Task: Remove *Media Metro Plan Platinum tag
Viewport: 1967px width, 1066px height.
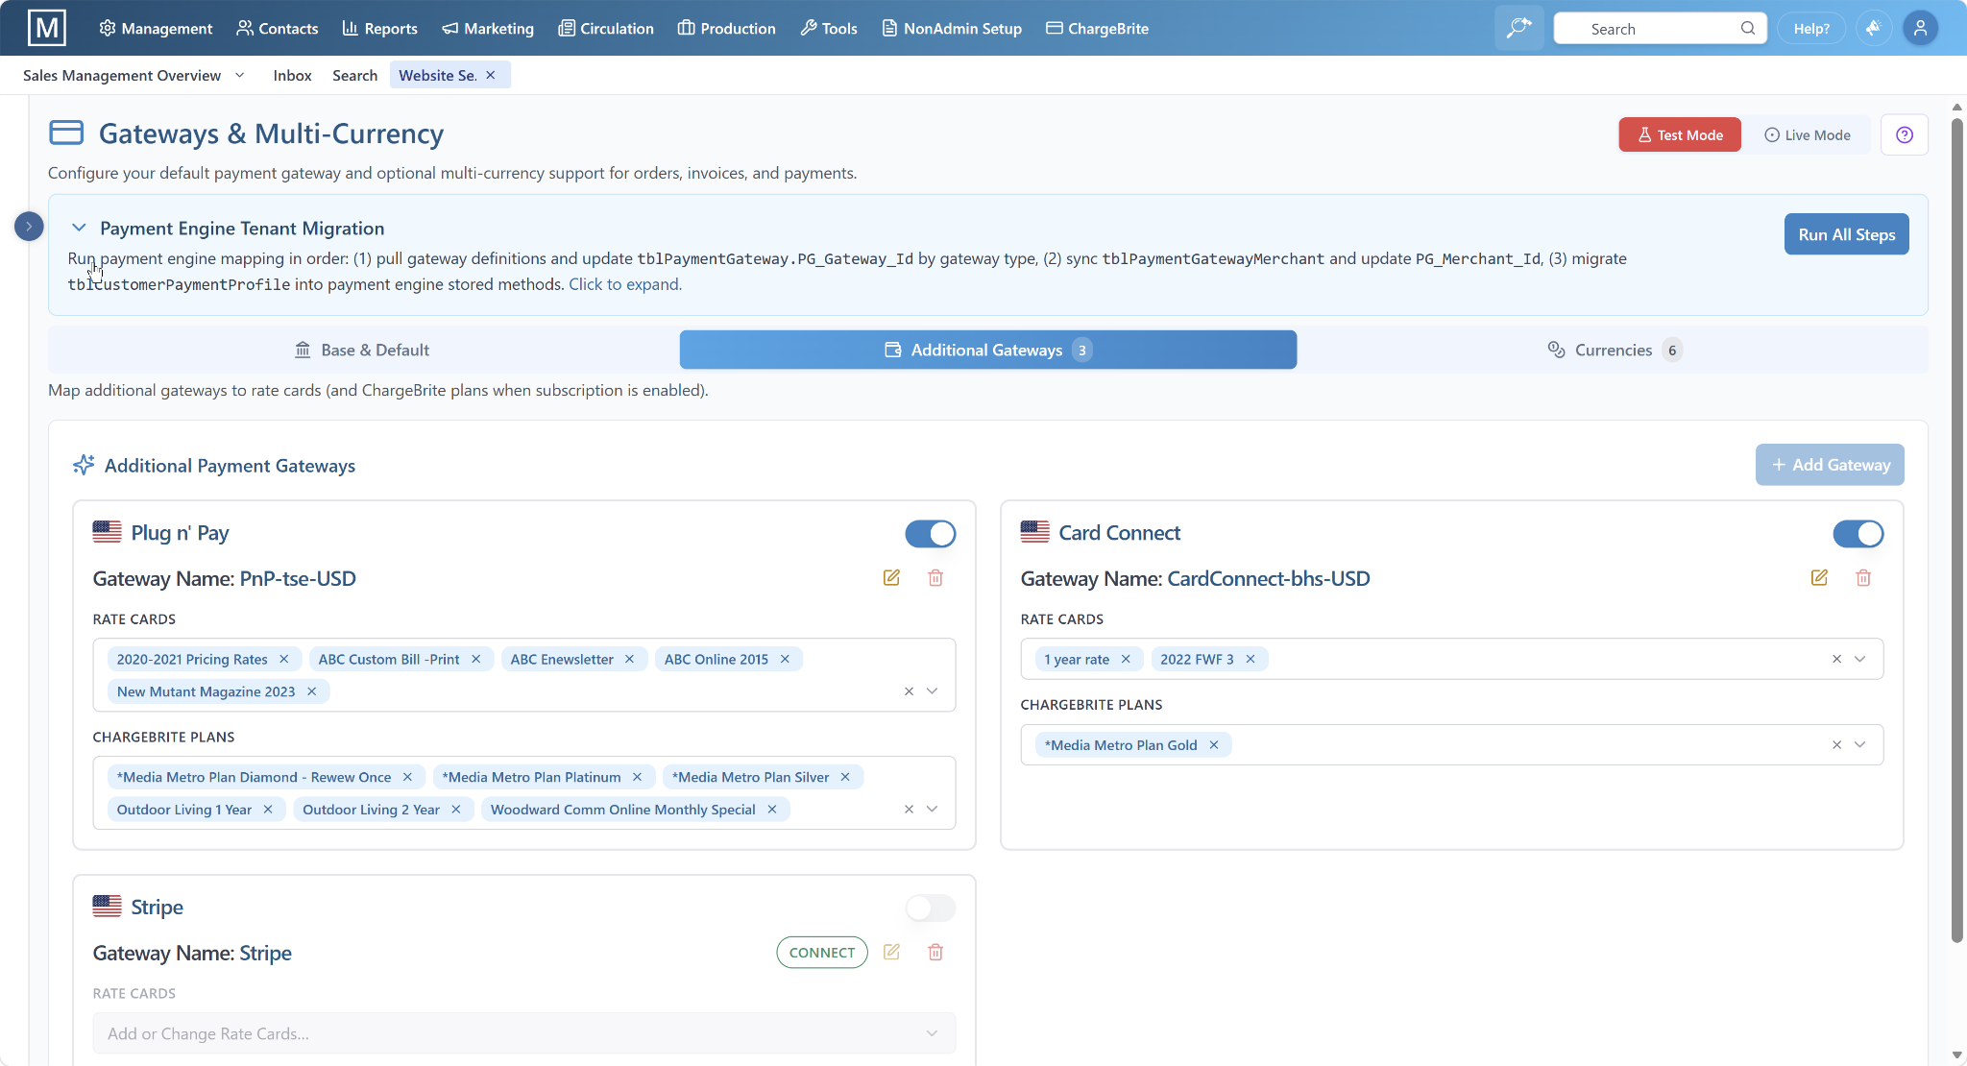Action: (637, 777)
